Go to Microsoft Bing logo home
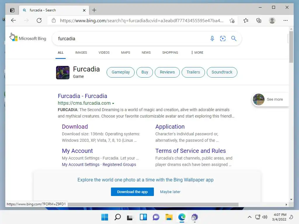299x224 pixels. 29,38
